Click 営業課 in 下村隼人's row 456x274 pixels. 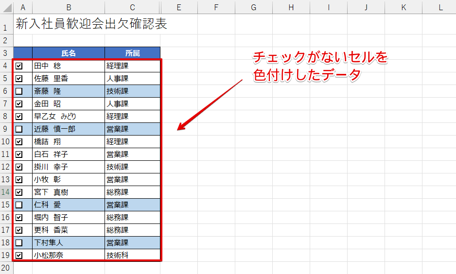[132, 243]
